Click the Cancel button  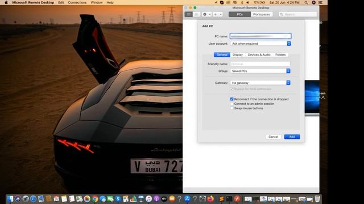[x=273, y=137]
